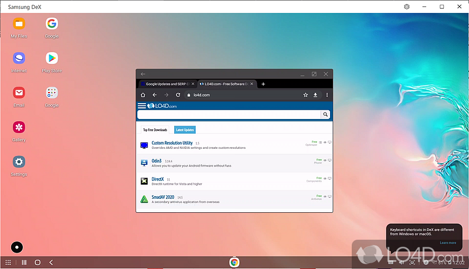Click the SmadAV green triangle thumbnail
This screenshot has width=469, height=269.
click(144, 199)
